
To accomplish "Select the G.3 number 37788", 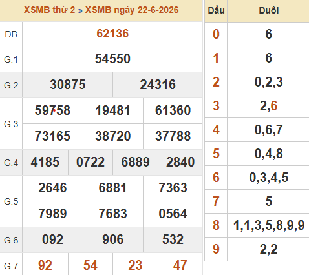I will 173,136.
